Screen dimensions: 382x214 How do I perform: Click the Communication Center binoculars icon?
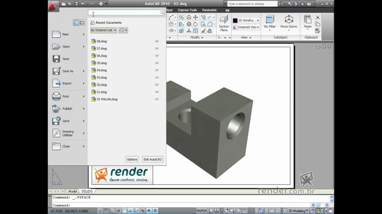pyautogui.click(x=281, y=4)
